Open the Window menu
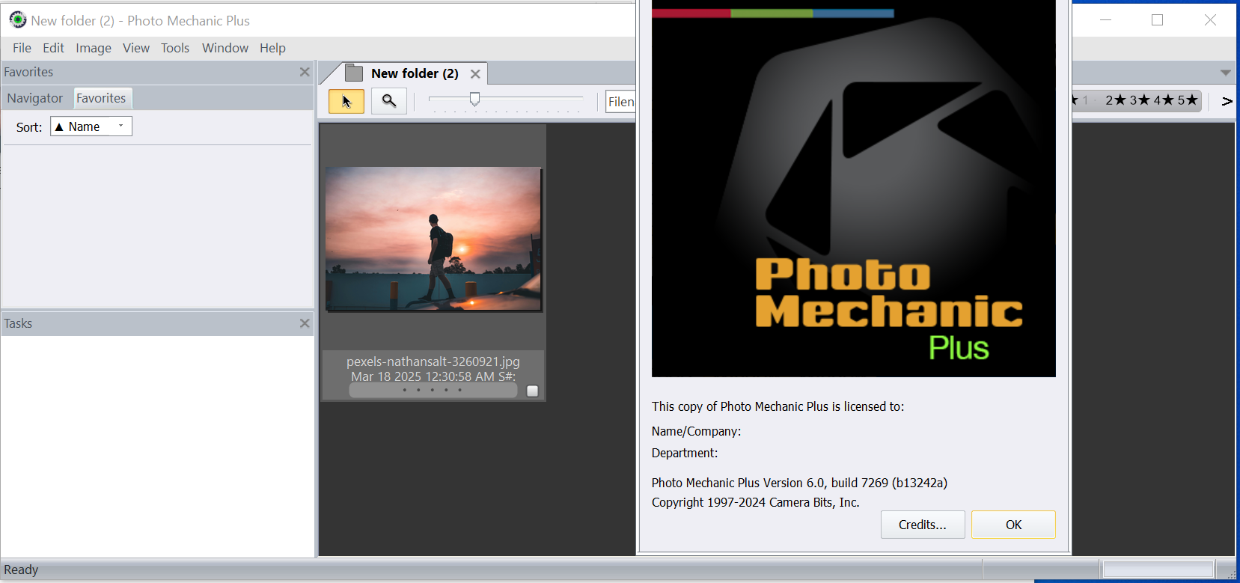Viewport: 1240px width, 583px height. click(x=225, y=48)
